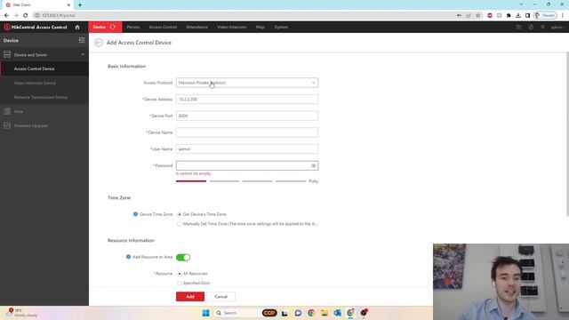The image size is (569, 320).
Task: Reload the browser page
Action: coord(25,15)
